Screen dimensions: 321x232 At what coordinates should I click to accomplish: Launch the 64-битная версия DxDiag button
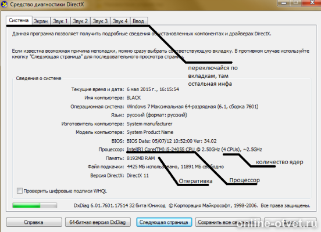pos(98,222)
